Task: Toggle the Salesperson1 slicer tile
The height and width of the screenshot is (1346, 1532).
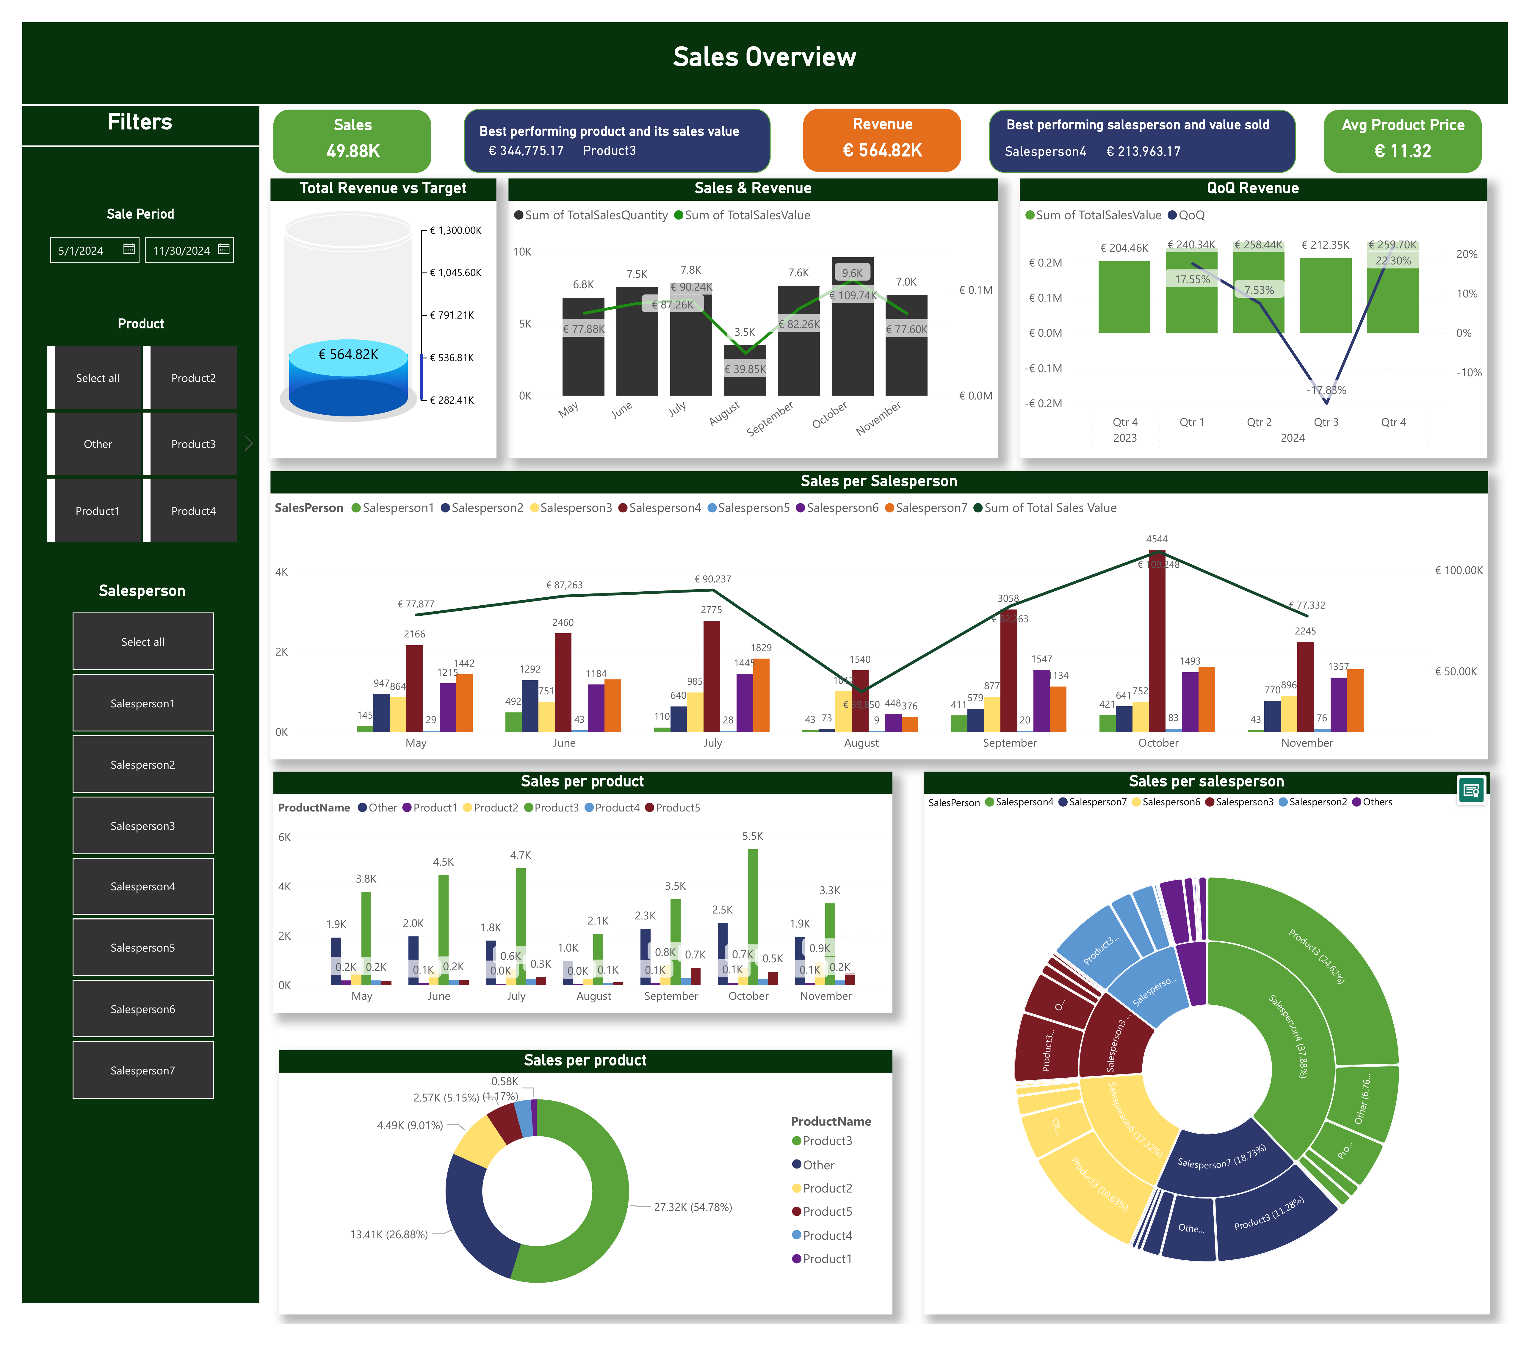Action: [142, 704]
